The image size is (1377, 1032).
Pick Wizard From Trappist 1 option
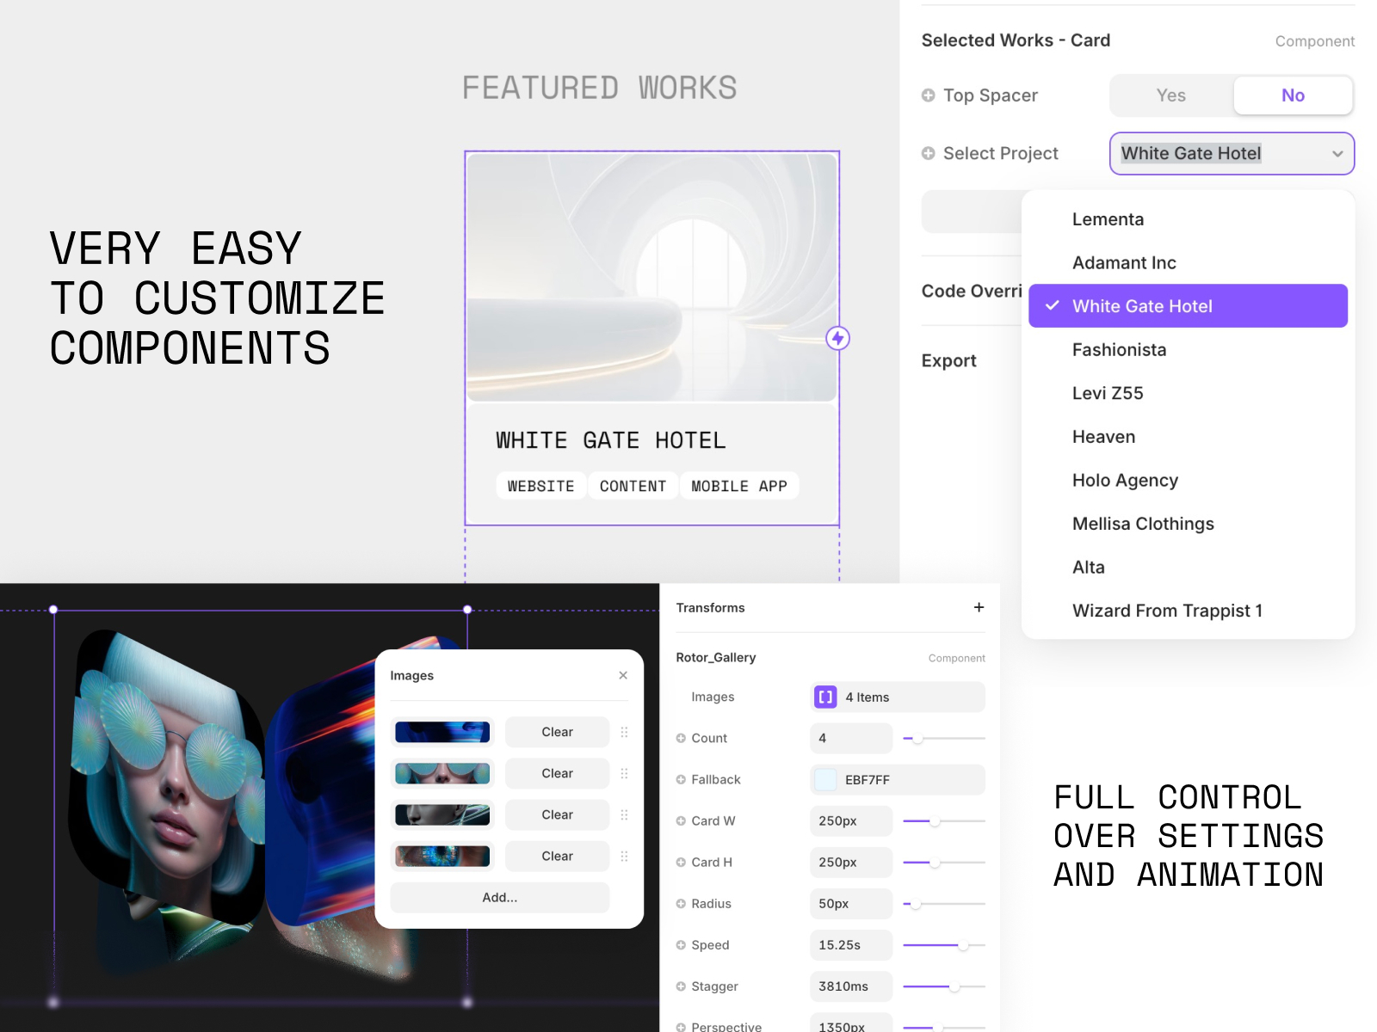pyautogui.click(x=1167, y=611)
